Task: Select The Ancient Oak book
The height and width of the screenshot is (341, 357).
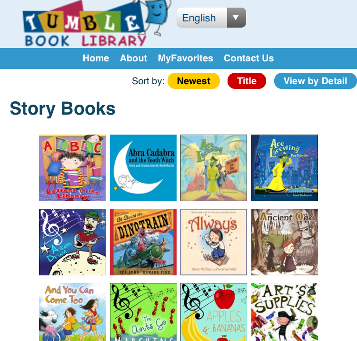Action: (285, 242)
